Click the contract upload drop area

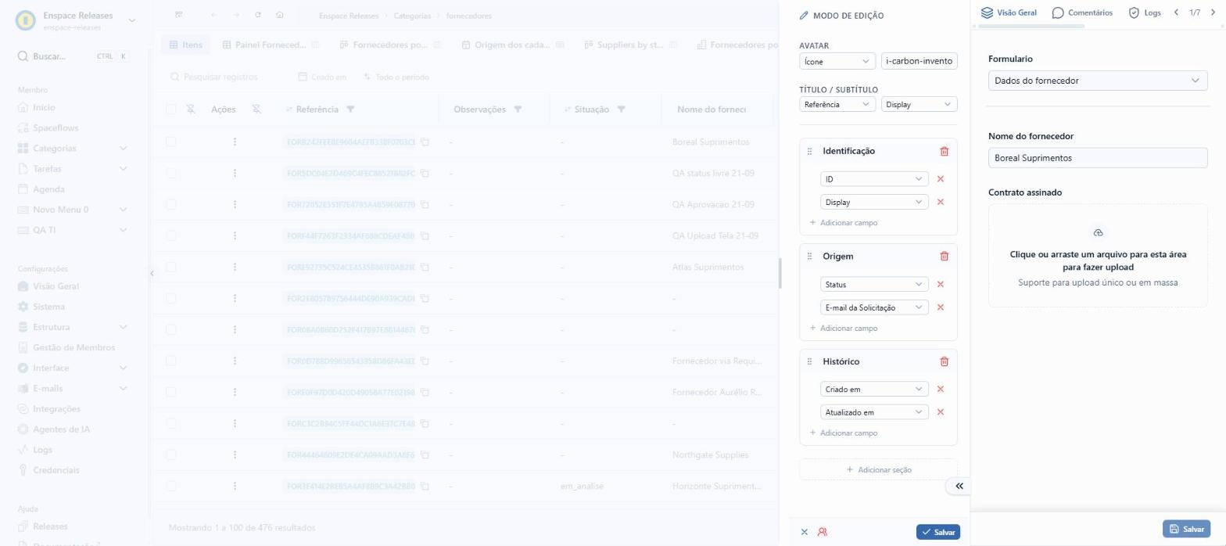pos(1098,255)
